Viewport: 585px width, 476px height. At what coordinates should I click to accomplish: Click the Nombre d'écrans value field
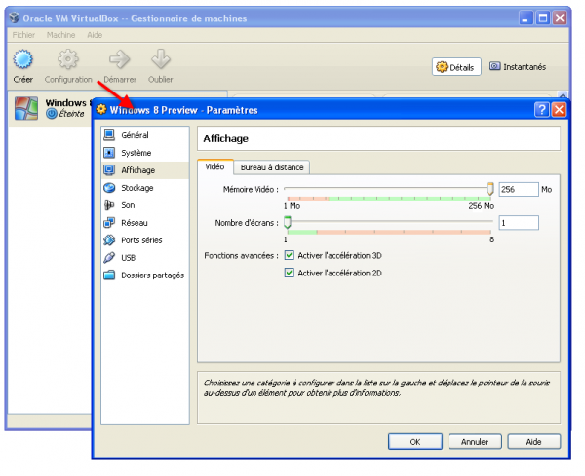(x=518, y=223)
